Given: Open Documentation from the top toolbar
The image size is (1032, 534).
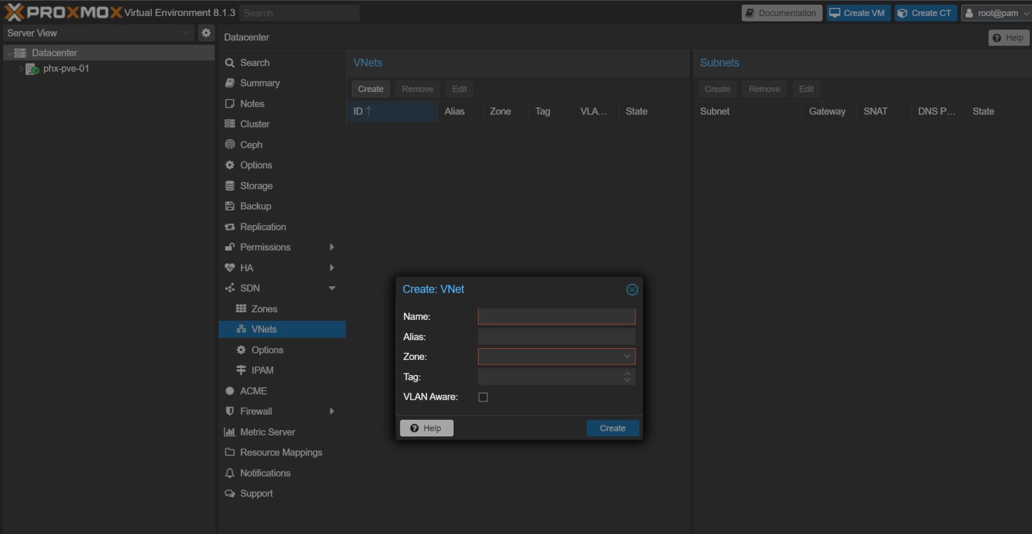Looking at the screenshot, I should click(781, 12).
